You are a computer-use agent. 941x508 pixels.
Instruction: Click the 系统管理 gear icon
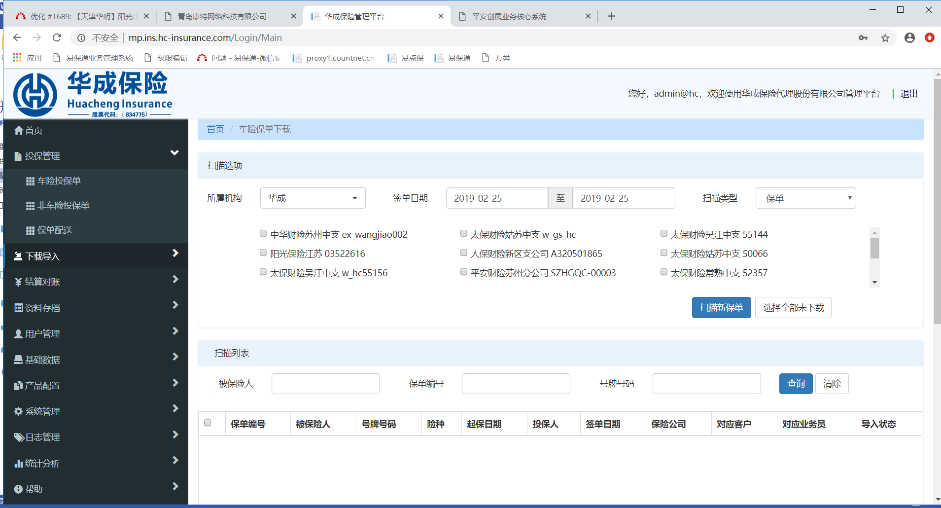(18, 411)
